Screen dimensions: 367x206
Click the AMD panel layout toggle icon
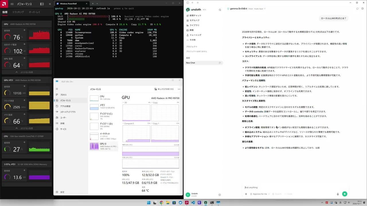[42, 4]
